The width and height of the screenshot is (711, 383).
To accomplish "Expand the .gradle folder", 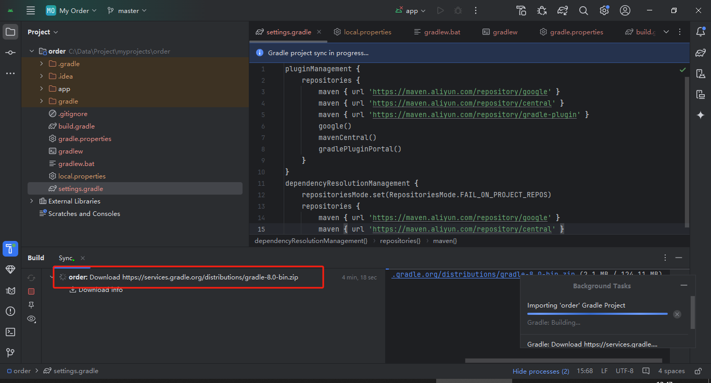I will tap(42, 63).
